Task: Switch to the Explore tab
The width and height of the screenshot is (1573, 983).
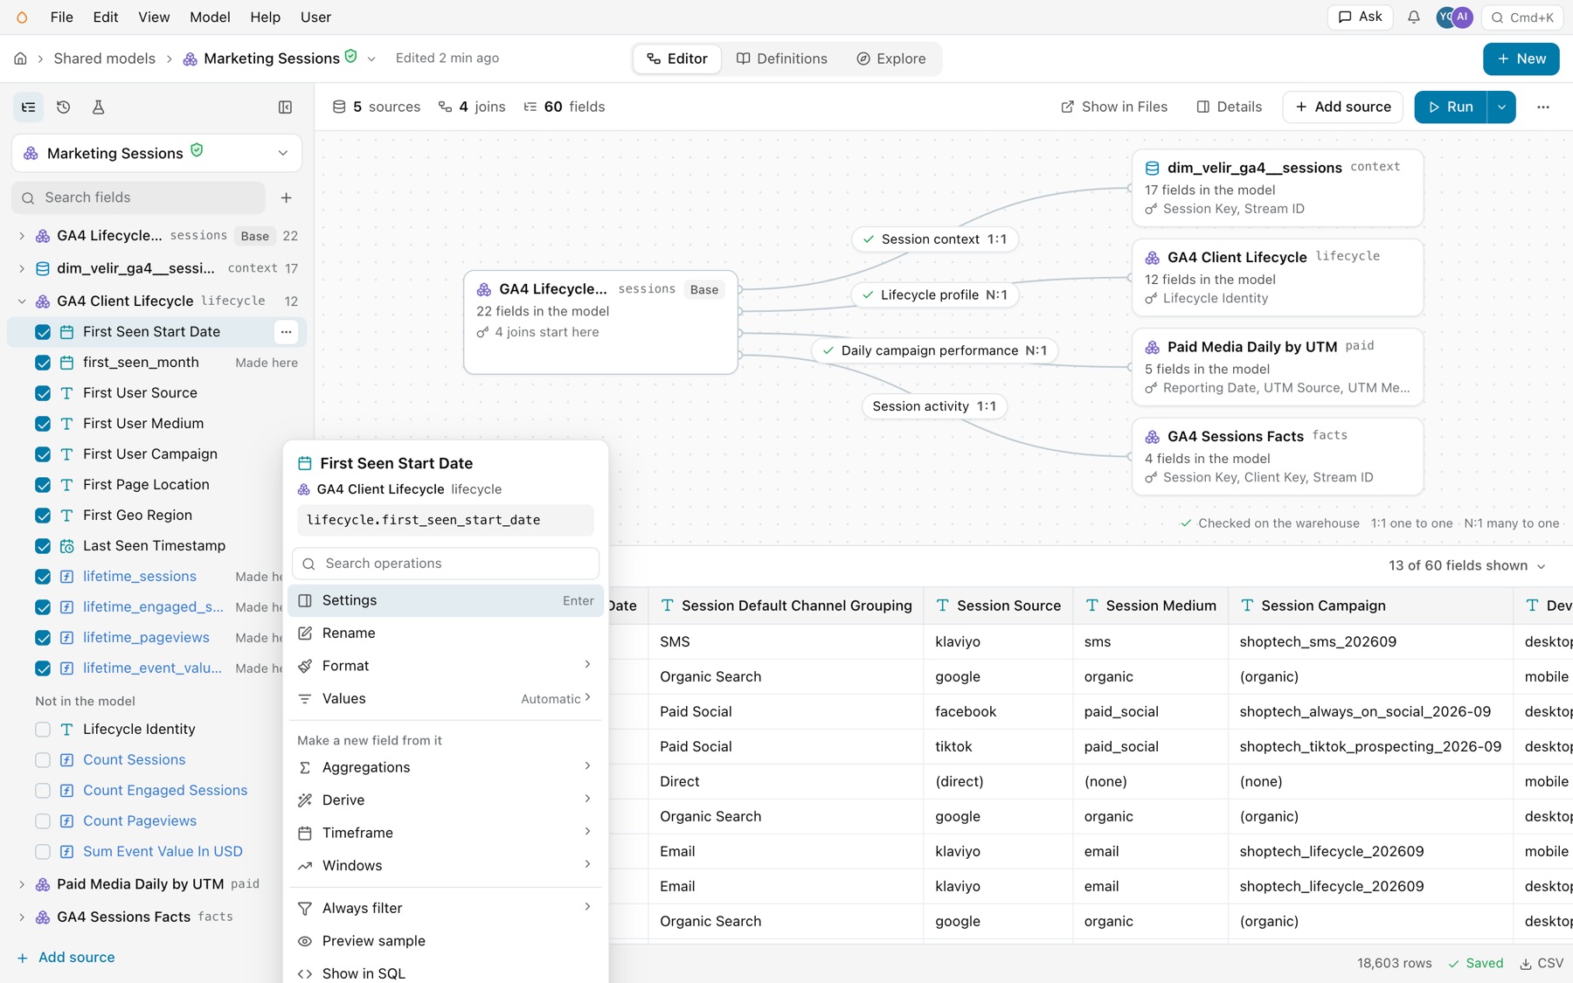Action: 890,59
